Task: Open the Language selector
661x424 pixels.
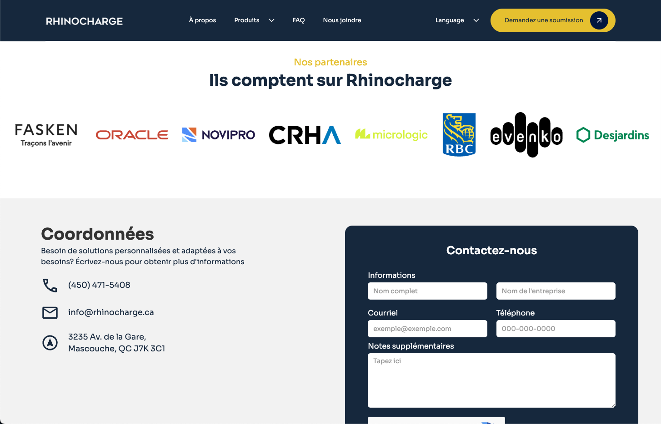Action: [x=450, y=20]
